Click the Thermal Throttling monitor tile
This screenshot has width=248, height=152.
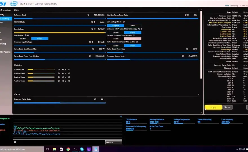[208, 121]
